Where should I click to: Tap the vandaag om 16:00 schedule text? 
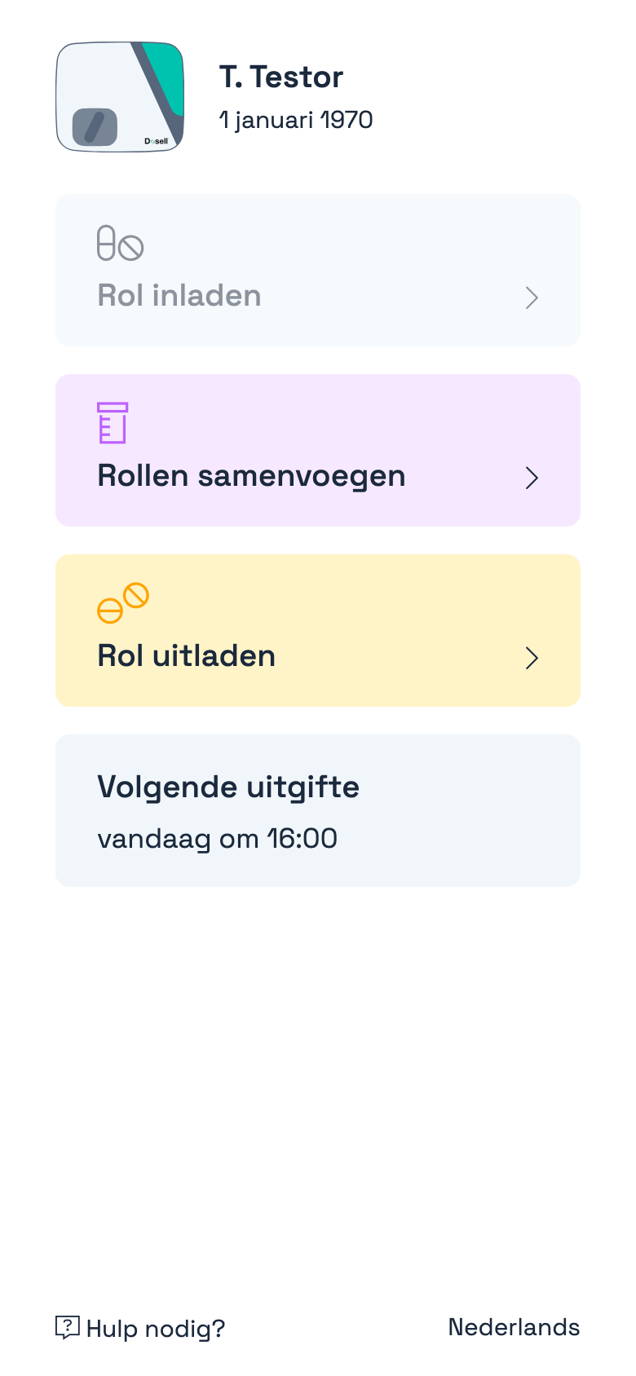point(218,839)
